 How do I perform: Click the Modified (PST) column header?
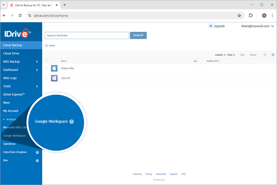tap(213, 61)
